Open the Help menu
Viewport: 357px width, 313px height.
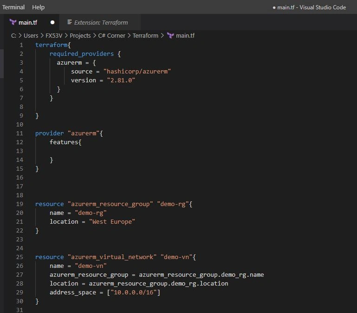[38, 7]
